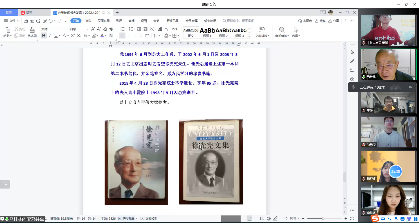
Task: Toggle fullscreen mode in the status bar
Action: click(x=352, y=218)
